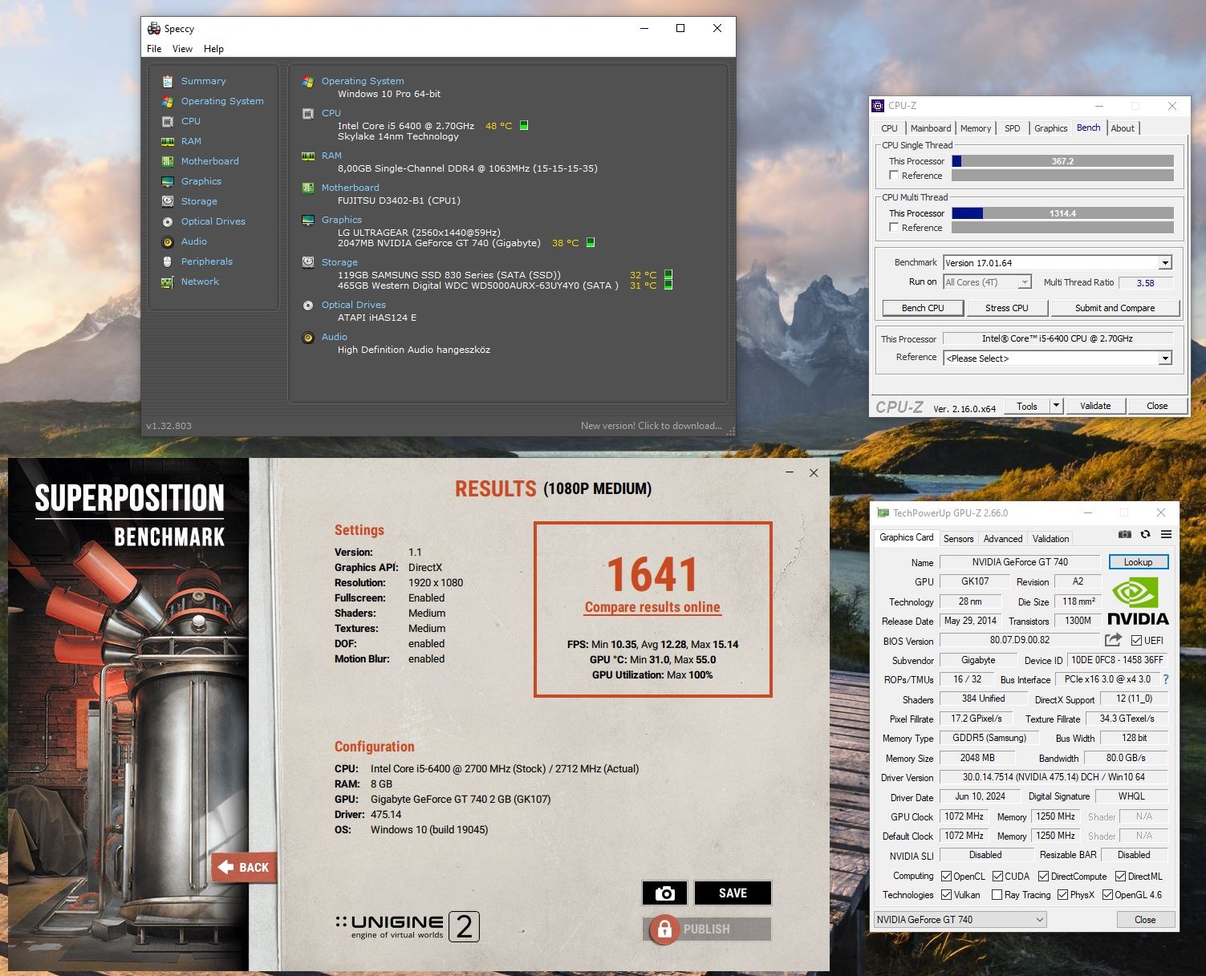Toggle the UEFI checkbox in GPU-Z

tap(1136, 640)
